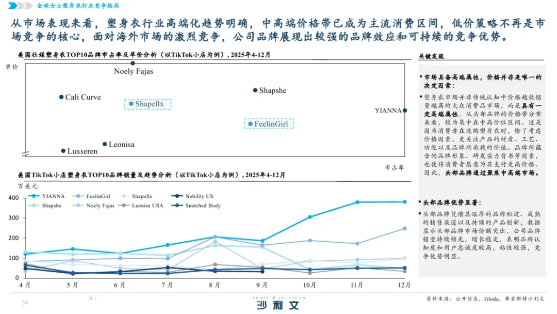Click Nebility US legend entry
557x314 pixels.
[x=192, y=196]
